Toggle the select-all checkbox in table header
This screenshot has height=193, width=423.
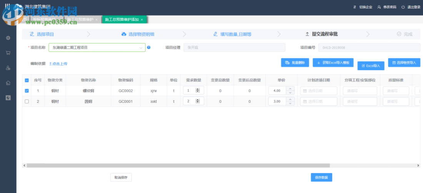(27, 80)
